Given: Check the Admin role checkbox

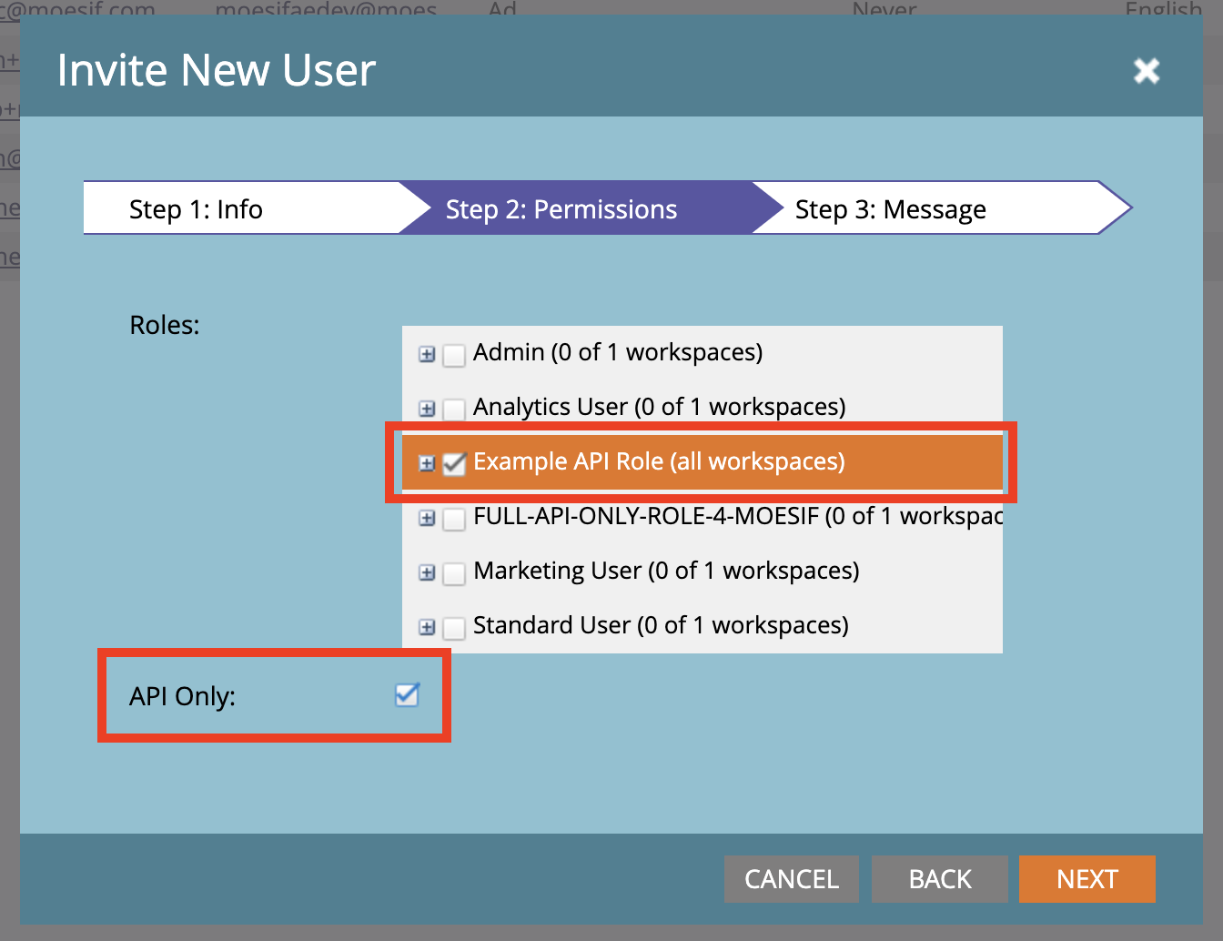Looking at the screenshot, I should pos(454,354).
